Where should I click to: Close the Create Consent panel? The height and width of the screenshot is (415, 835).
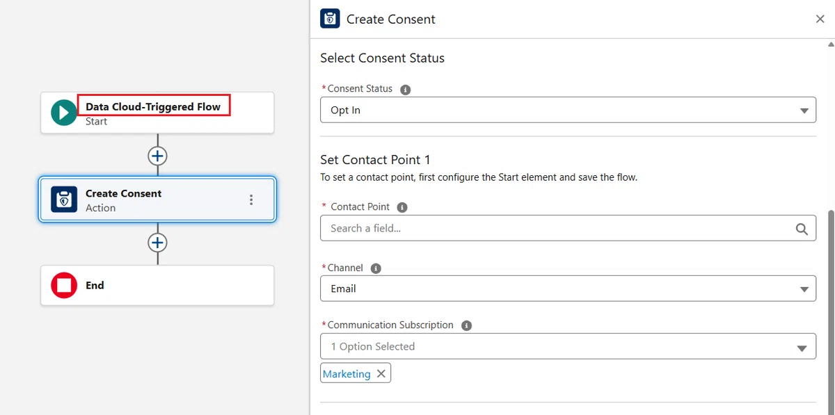click(820, 19)
